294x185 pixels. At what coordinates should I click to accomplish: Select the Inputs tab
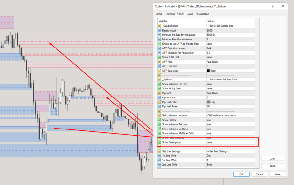tap(181, 14)
